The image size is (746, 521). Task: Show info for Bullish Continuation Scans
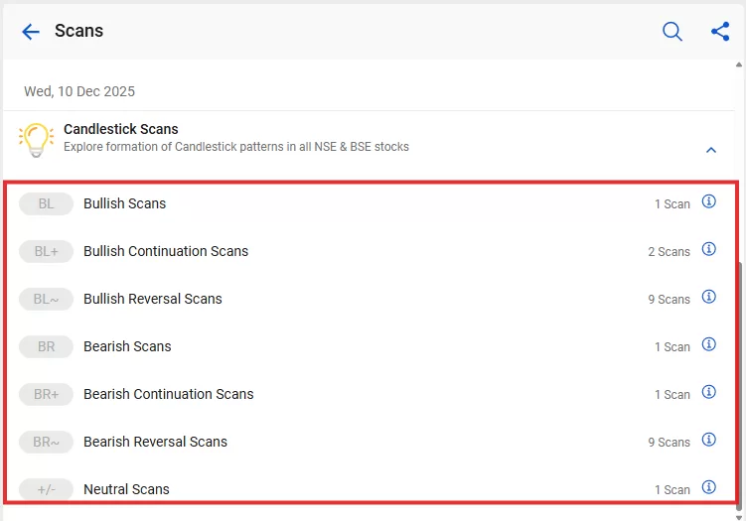pyautogui.click(x=708, y=249)
